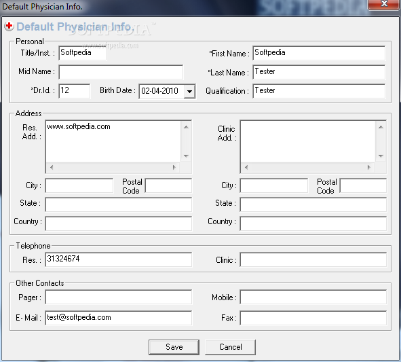This screenshot has width=401, height=362.
Task: Click the Save button
Action: (174, 347)
